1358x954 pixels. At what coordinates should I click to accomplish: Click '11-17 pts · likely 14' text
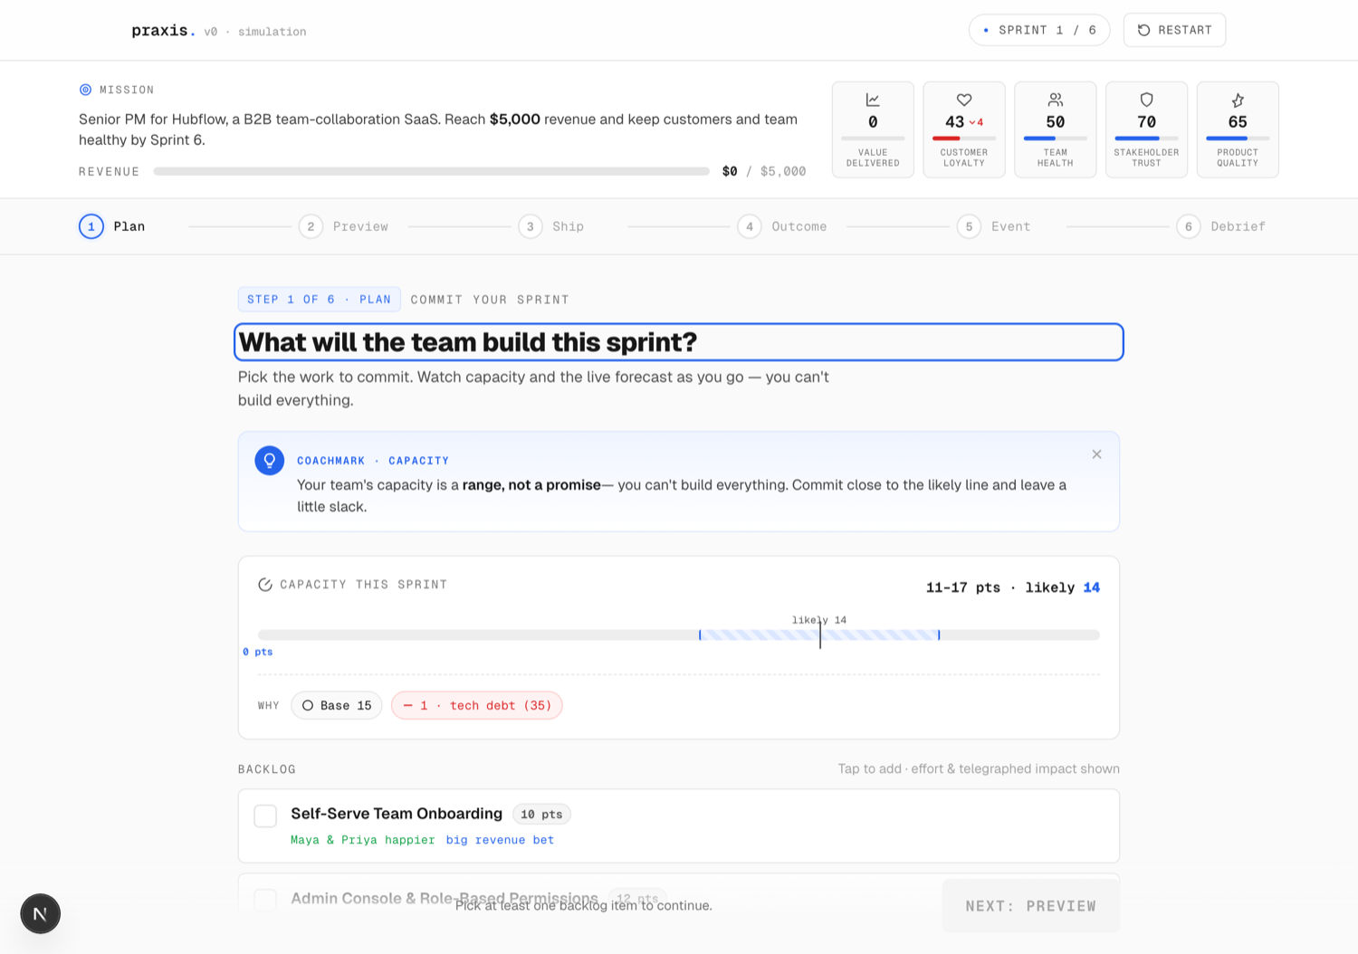coord(1012,587)
